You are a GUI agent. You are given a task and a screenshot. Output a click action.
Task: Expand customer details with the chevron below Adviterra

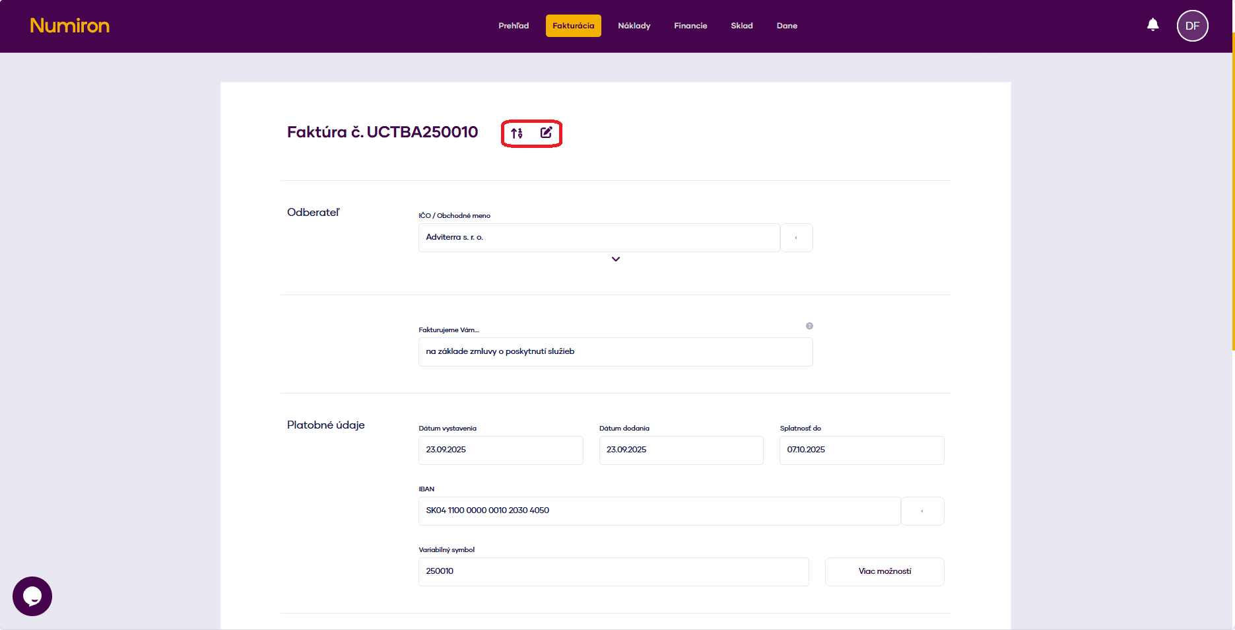pyautogui.click(x=615, y=259)
